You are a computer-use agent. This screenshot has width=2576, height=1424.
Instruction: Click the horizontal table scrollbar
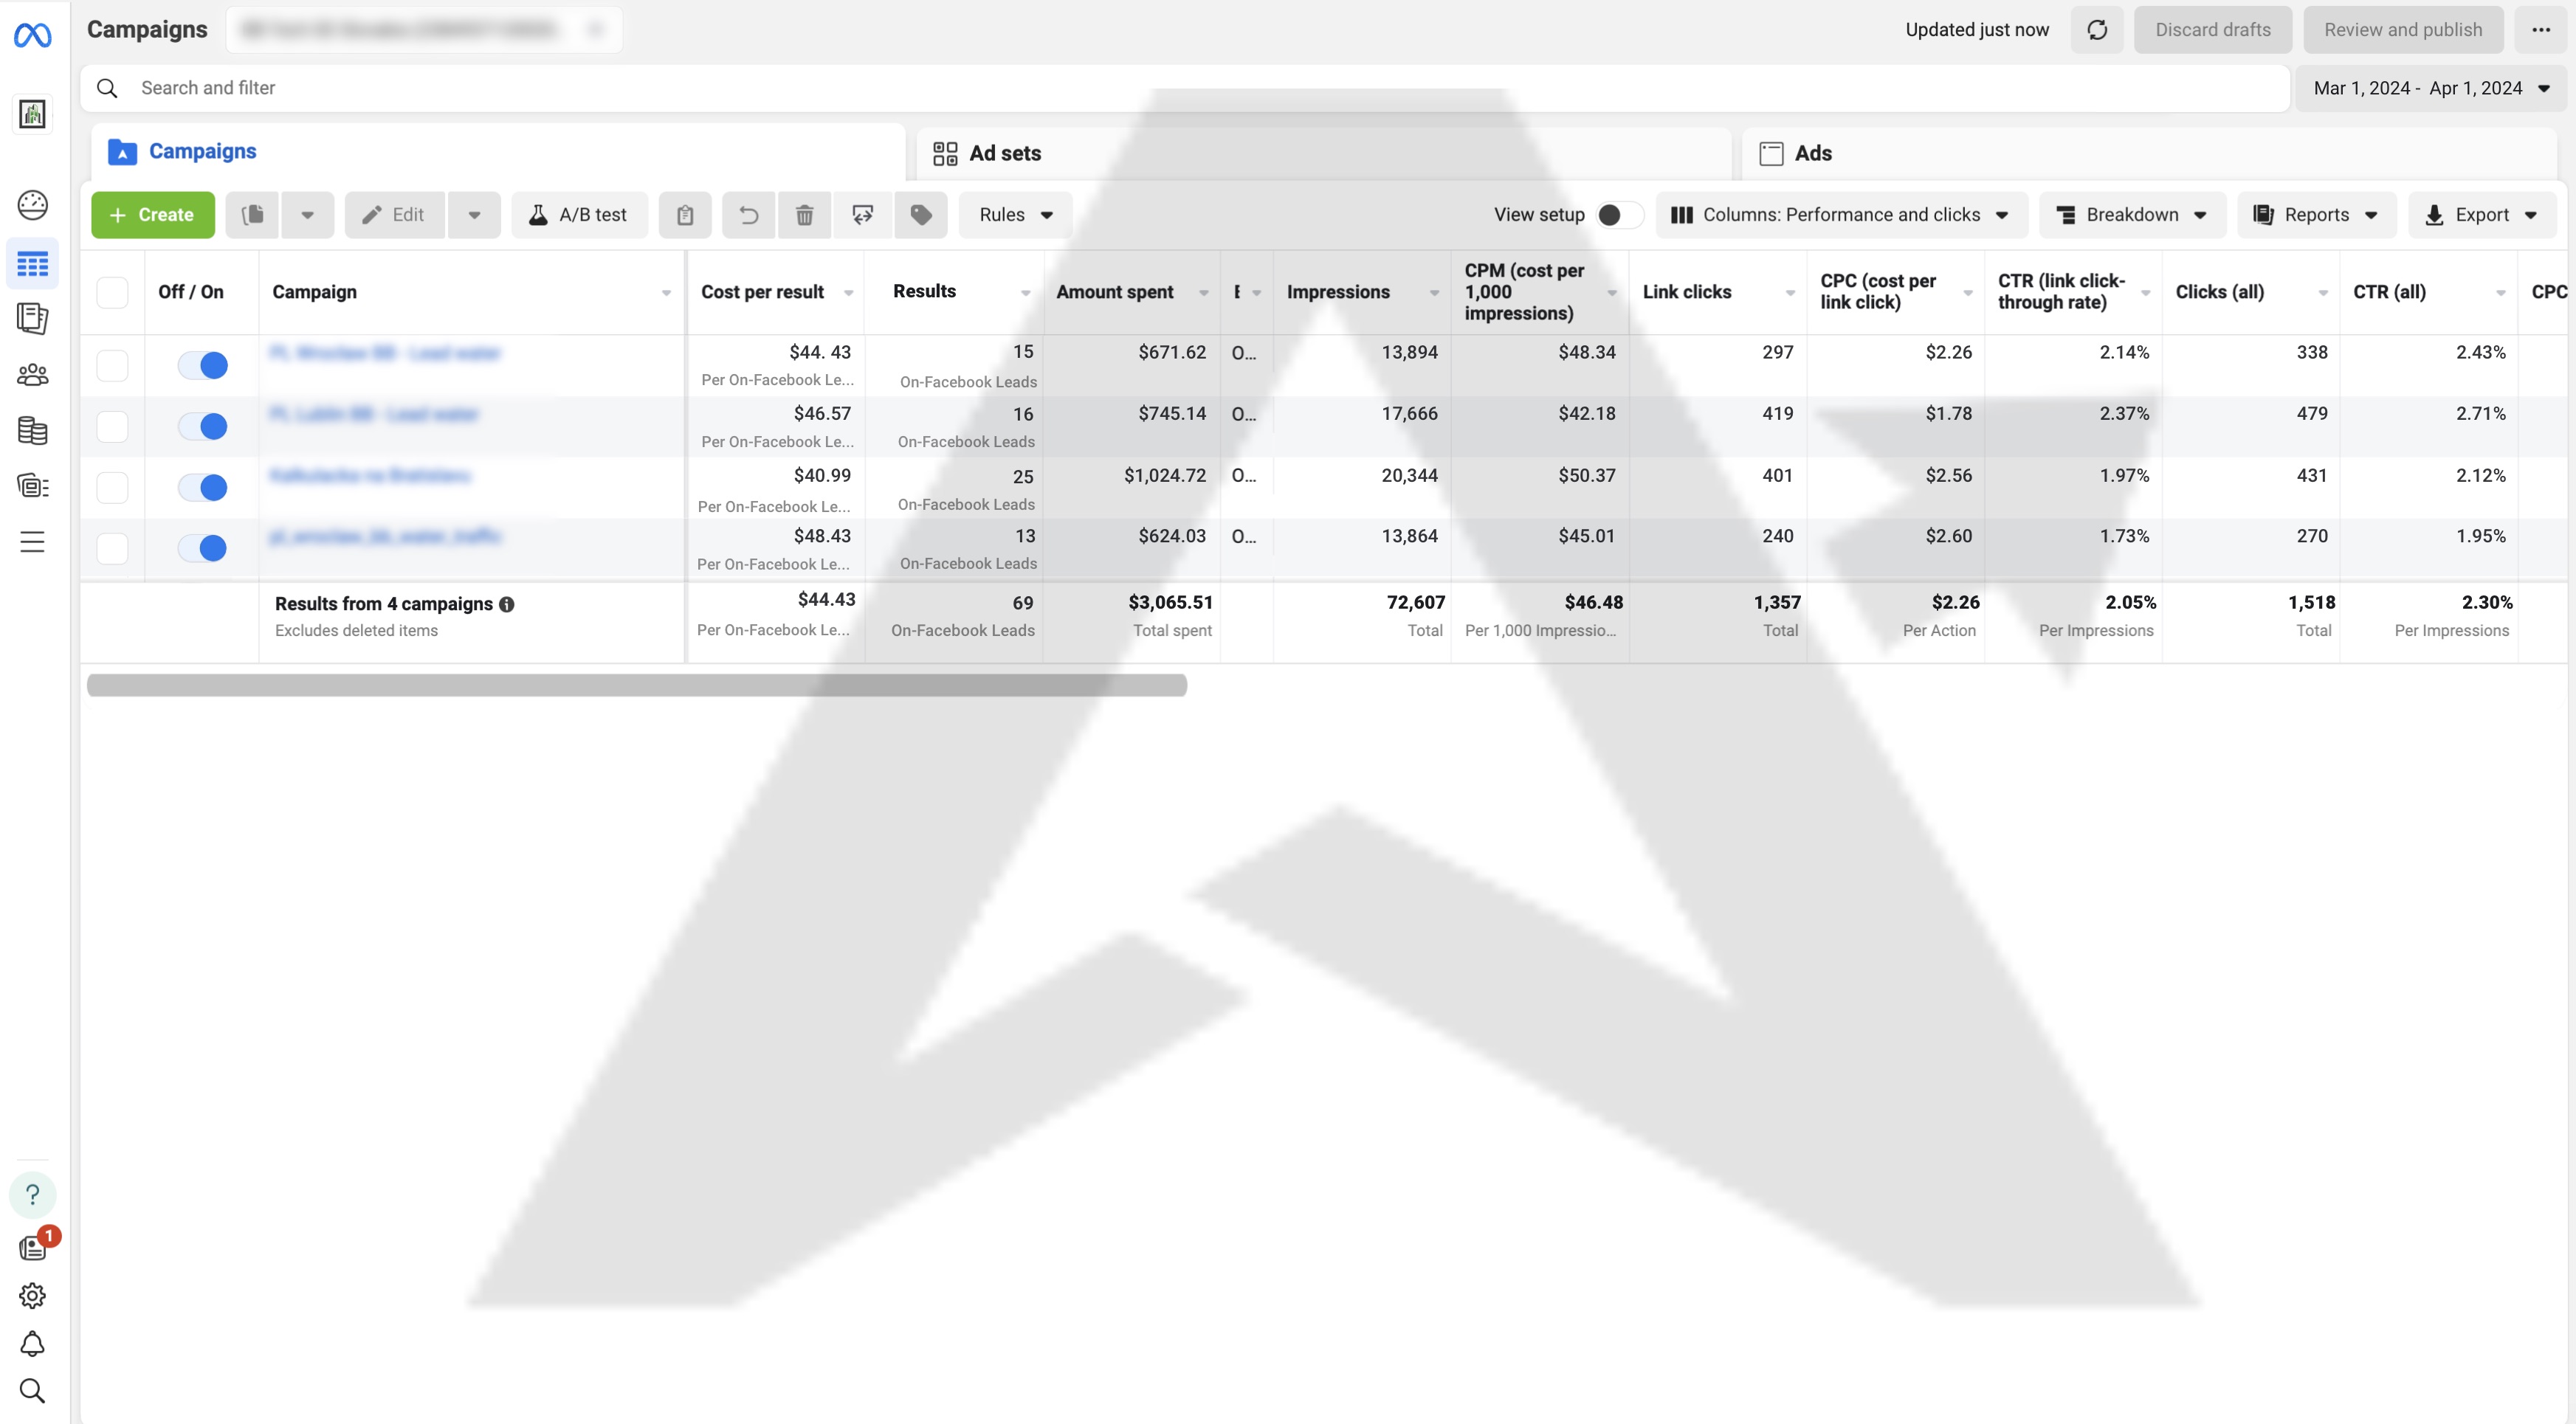(637, 685)
